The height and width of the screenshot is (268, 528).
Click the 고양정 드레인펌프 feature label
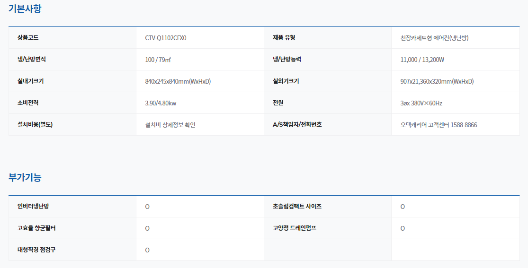[x=294, y=228]
